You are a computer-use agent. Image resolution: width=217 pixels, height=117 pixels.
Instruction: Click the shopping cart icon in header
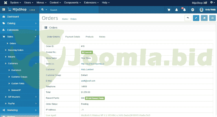tap(169, 10)
